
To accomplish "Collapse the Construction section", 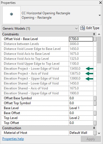I will click(94, 128).
